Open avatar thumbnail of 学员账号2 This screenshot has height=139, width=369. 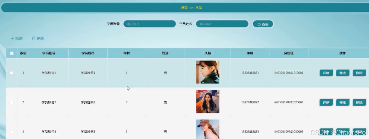(x=208, y=101)
